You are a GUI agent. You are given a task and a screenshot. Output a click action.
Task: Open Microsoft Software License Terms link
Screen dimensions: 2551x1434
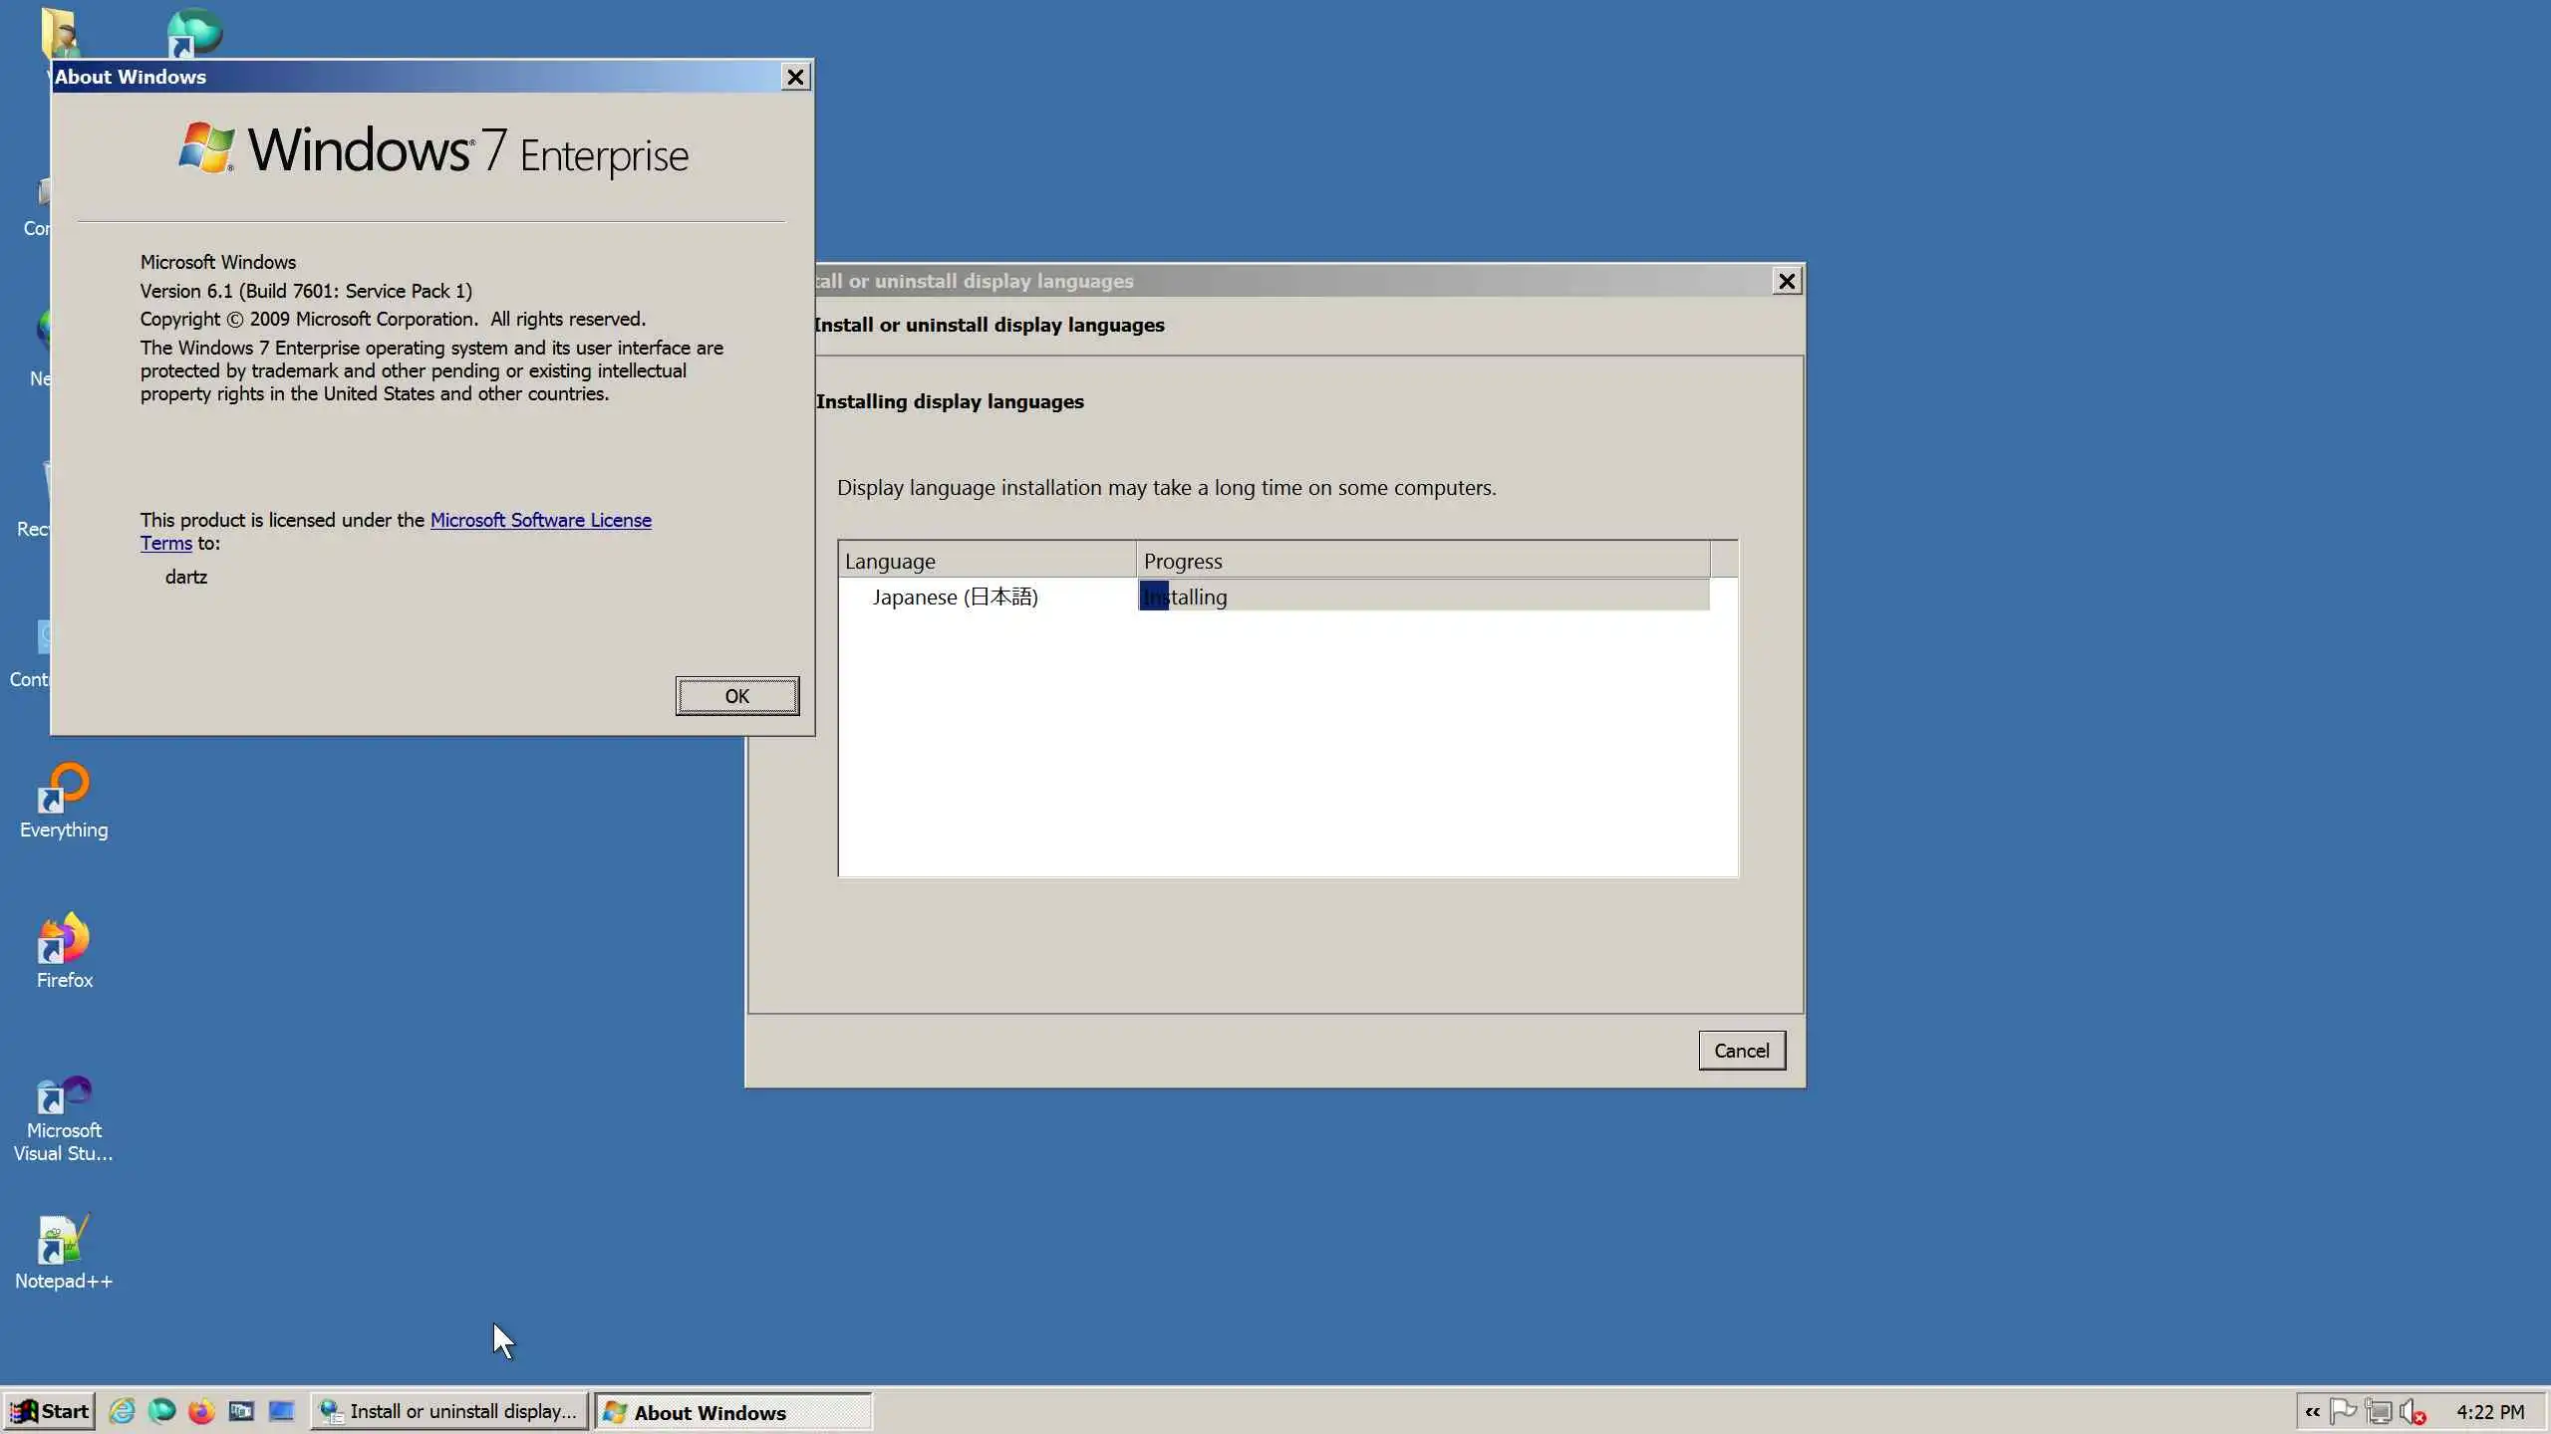540,520
